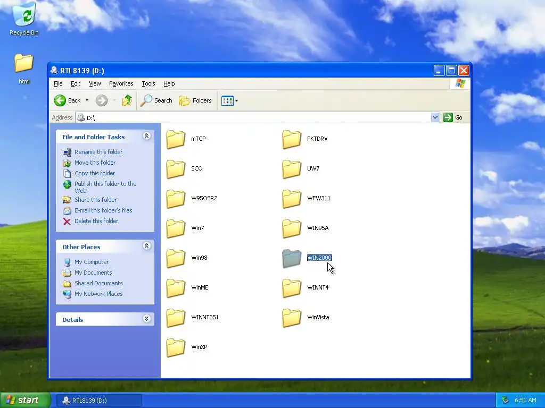Click the Go button

pos(453,117)
